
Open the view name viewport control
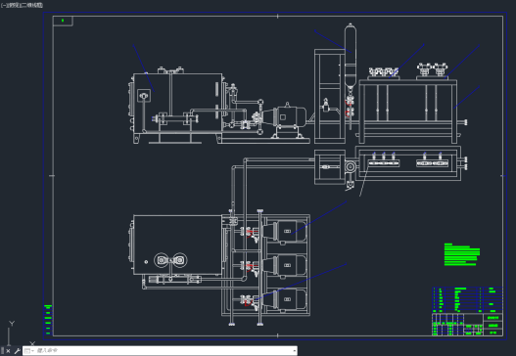tap(13, 5)
